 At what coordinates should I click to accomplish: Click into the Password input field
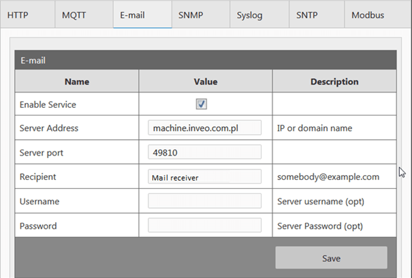coord(204,225)
